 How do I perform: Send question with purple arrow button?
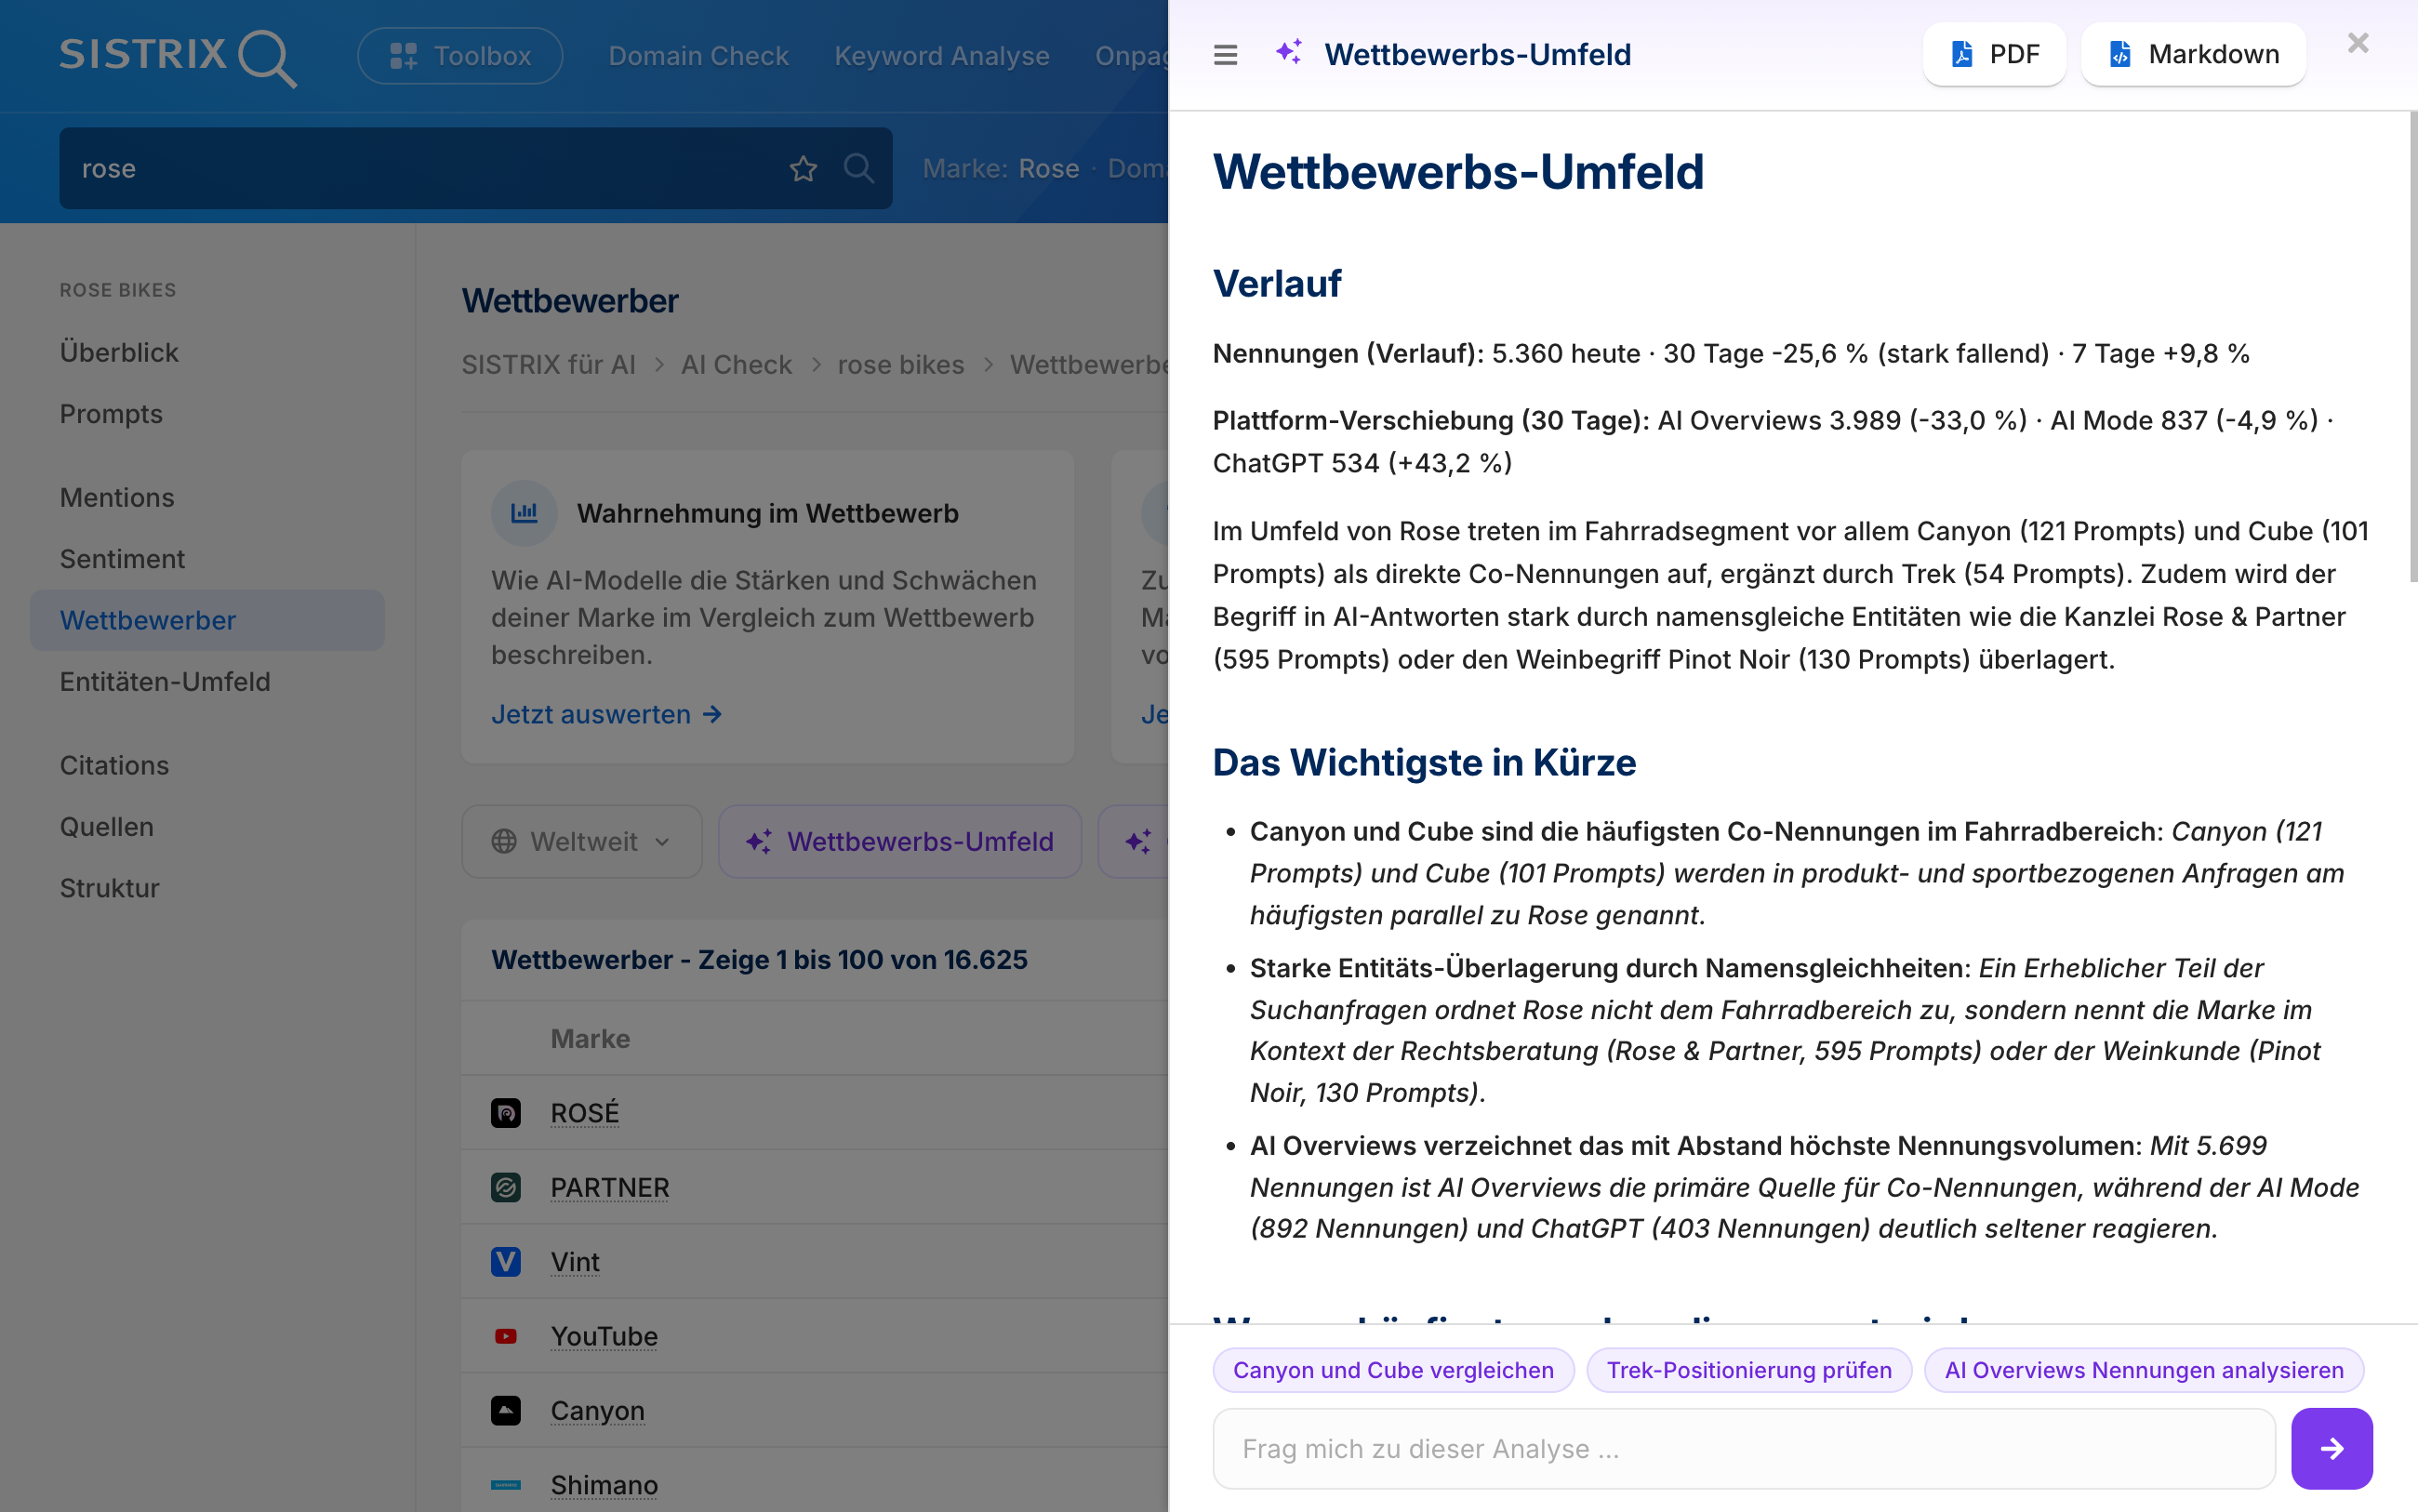[x=2332, y=1449]
